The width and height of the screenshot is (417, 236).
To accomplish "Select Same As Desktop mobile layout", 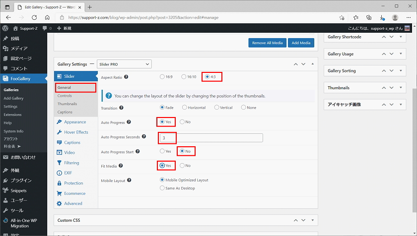I will pos(162,188).
